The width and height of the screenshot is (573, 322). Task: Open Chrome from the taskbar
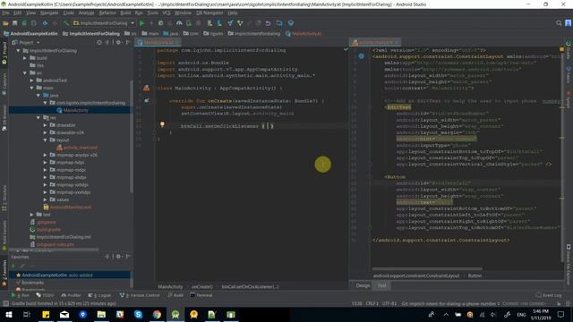157,314
